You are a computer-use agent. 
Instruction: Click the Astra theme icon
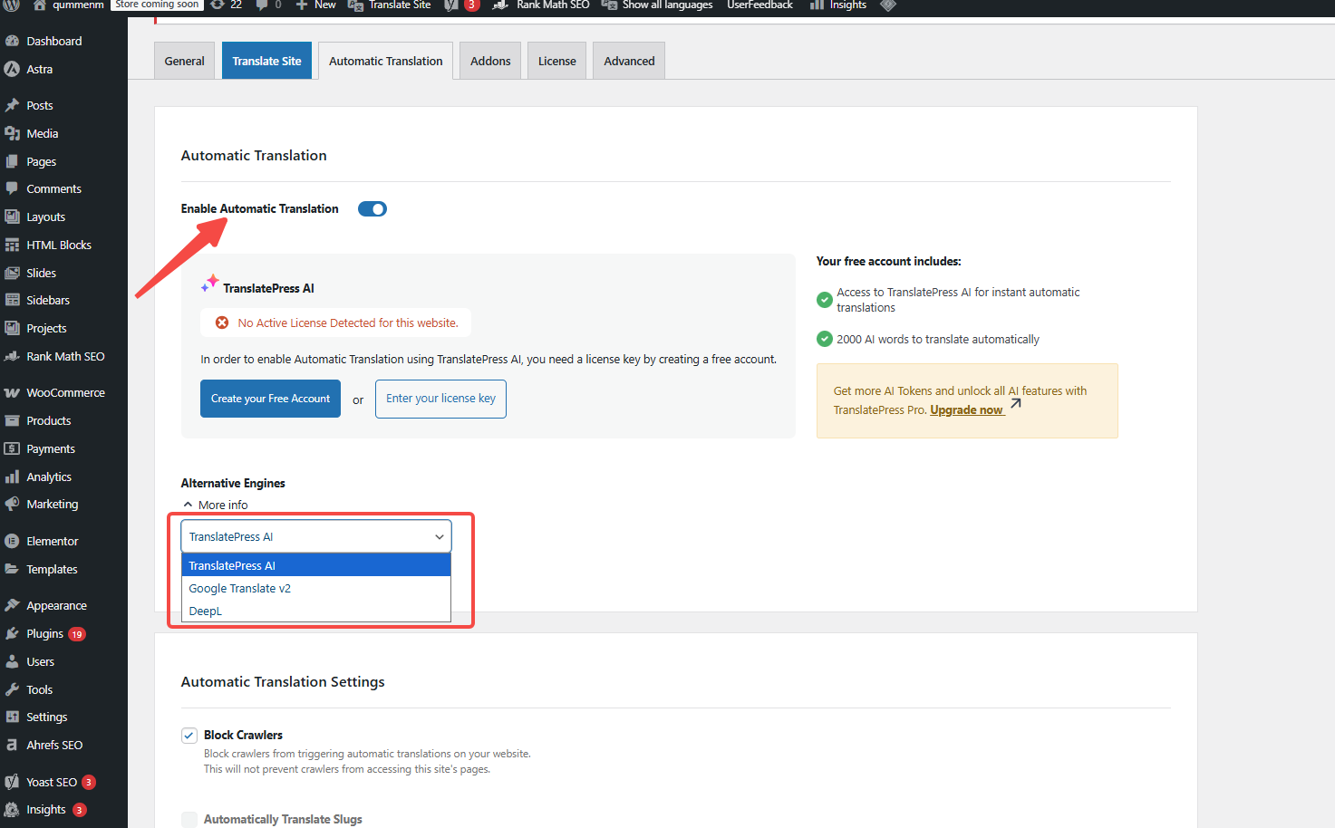pos(12,70)
